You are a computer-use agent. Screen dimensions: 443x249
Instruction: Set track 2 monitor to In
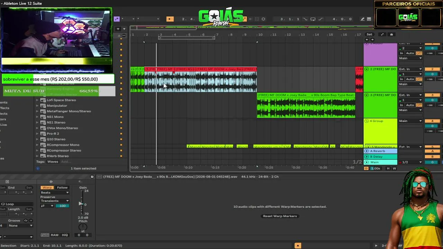coord(401,79)
